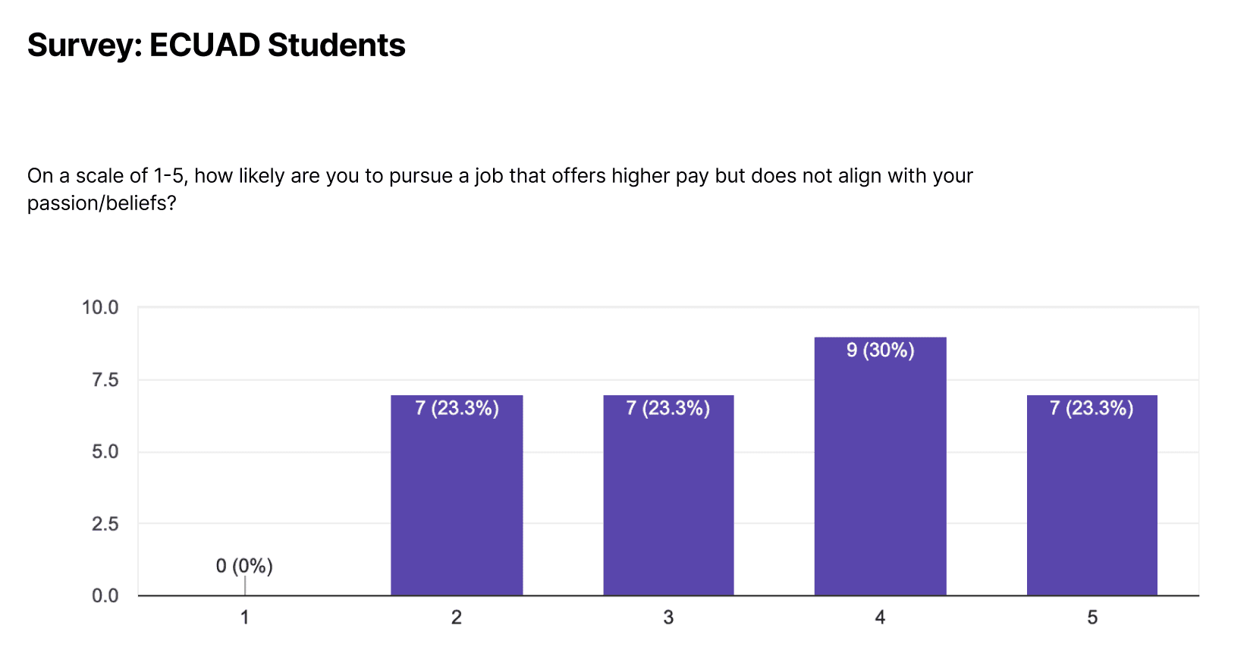
Task: Click the '9 (30%)' data label
Action: point(880,350)
